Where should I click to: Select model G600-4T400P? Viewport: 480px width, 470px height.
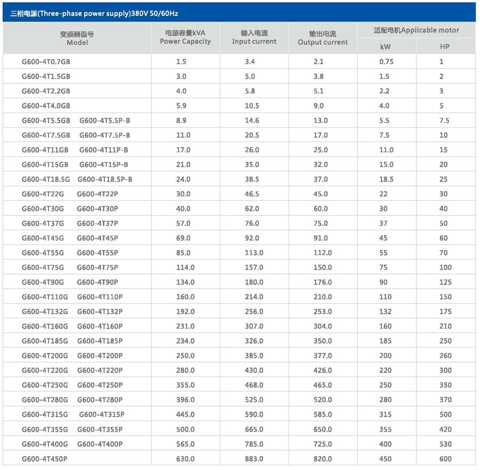(x=100, y=444)
